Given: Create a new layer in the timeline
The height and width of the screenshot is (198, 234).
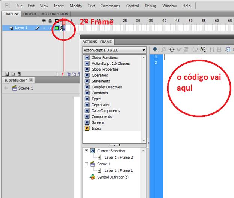Looking at the screenshot, I should click(x=7, y=74).
